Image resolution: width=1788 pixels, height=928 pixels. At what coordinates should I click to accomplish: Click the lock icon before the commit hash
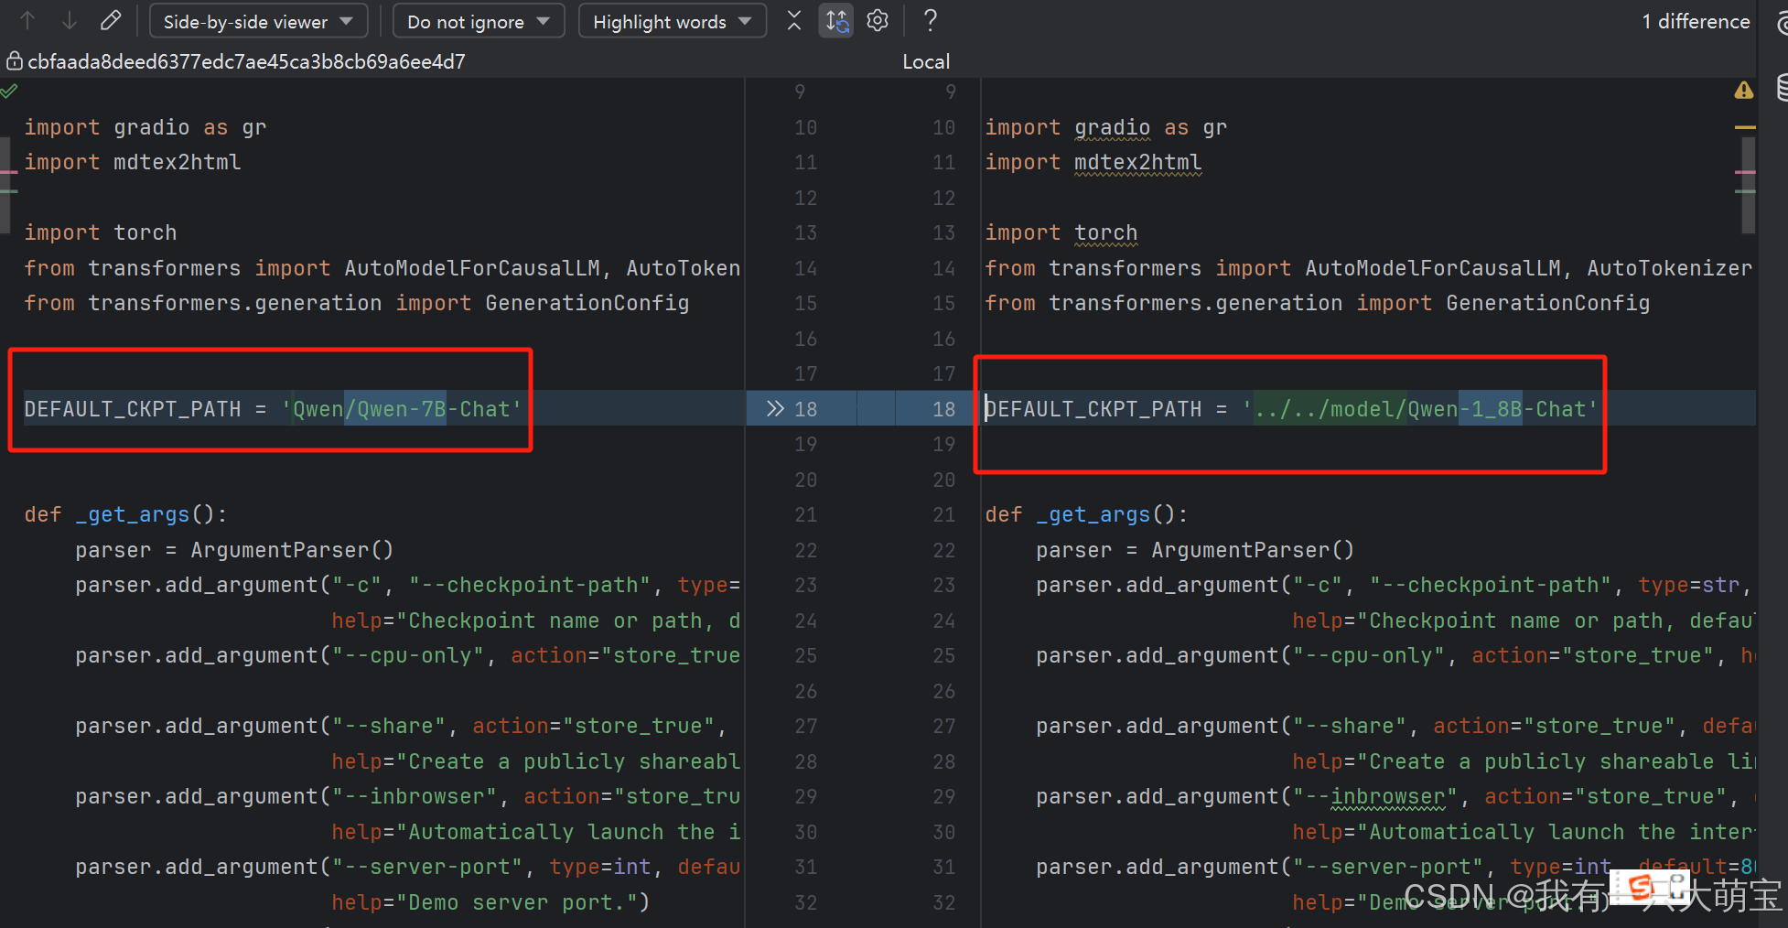tap(14, 60)
